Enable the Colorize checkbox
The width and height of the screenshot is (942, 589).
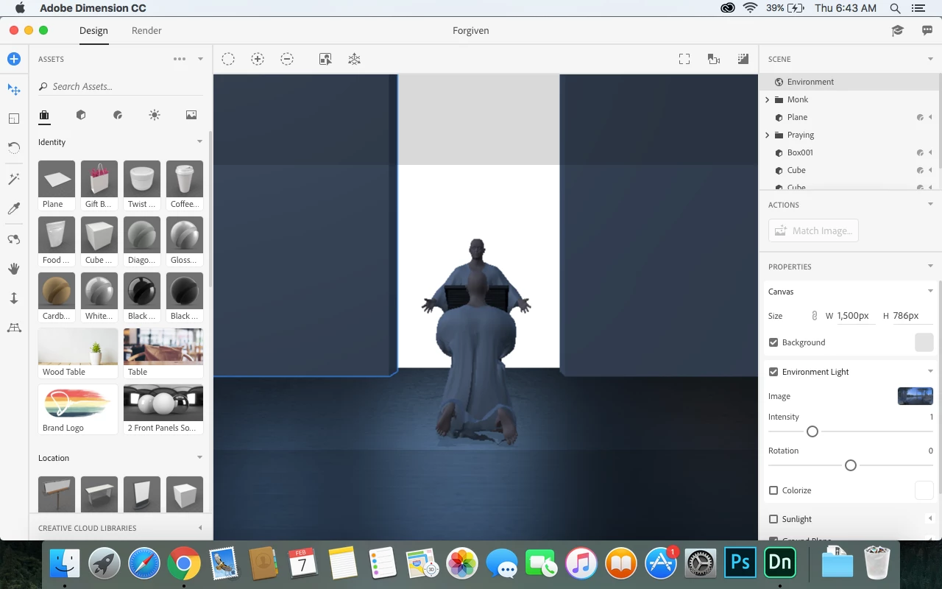773,490
